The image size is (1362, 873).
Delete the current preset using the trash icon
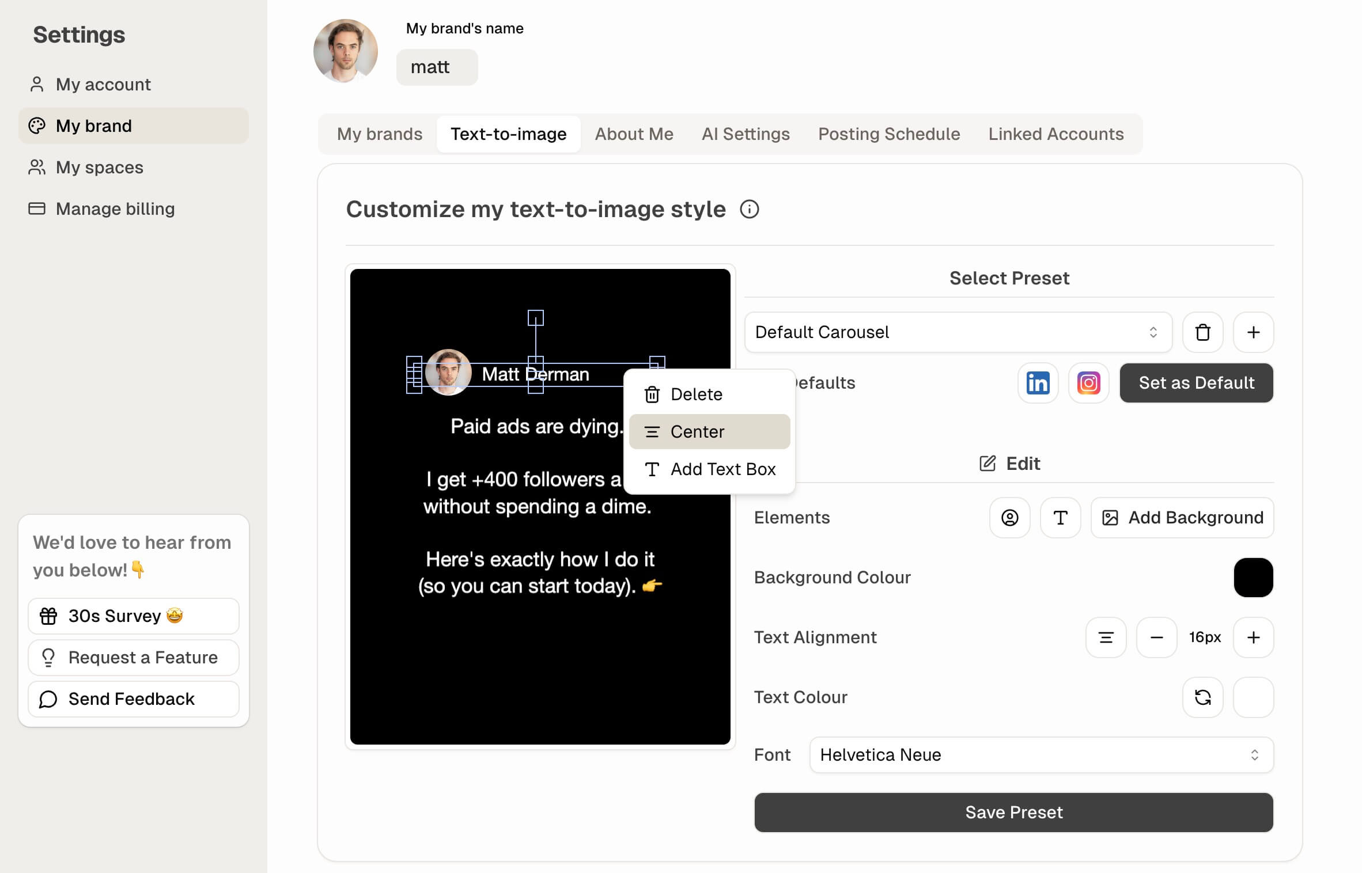point(1202,332)
